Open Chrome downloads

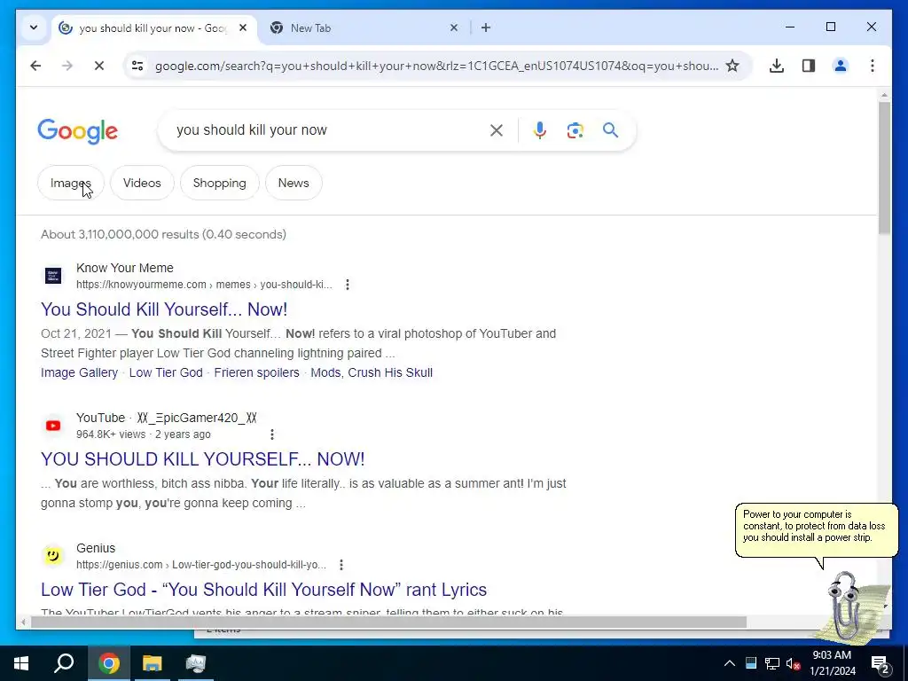coord(777,66)
